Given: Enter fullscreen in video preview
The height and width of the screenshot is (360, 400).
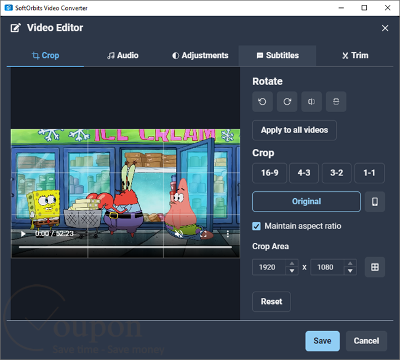Looking at the screenshot, I should pos(203,234).
